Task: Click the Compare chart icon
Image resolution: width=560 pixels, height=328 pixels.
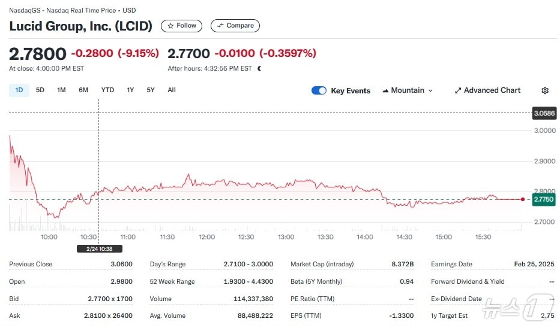Action: pos(220,26)
